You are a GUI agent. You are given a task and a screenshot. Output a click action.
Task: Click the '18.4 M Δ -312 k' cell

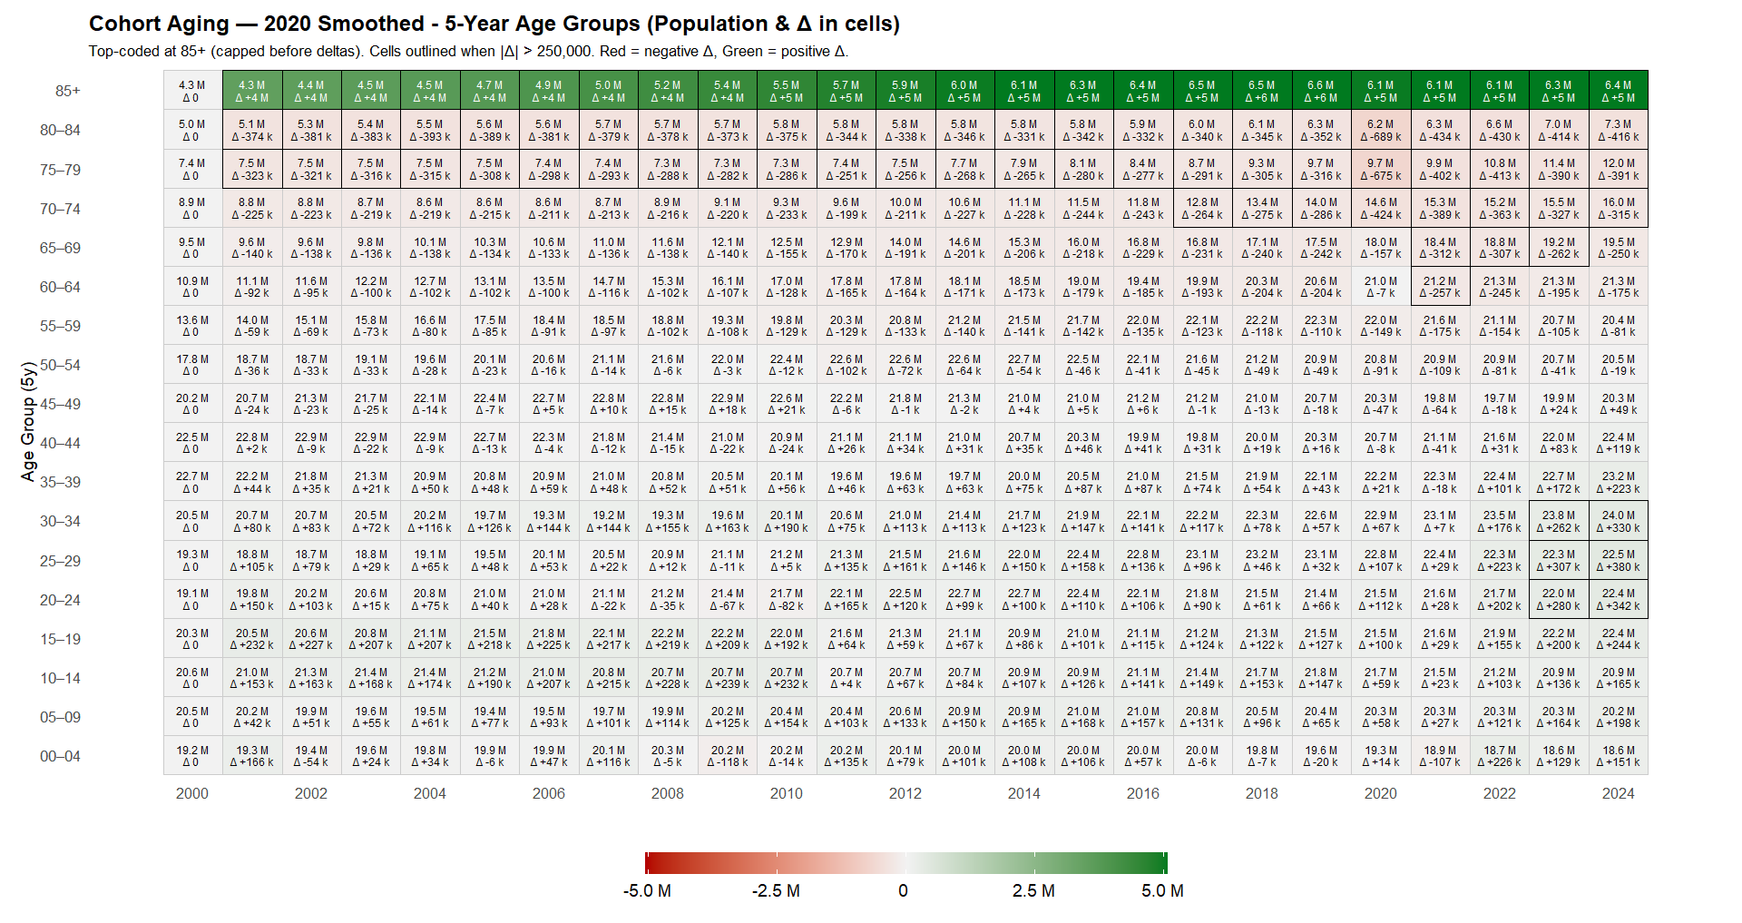click(x=1440, y=248)
